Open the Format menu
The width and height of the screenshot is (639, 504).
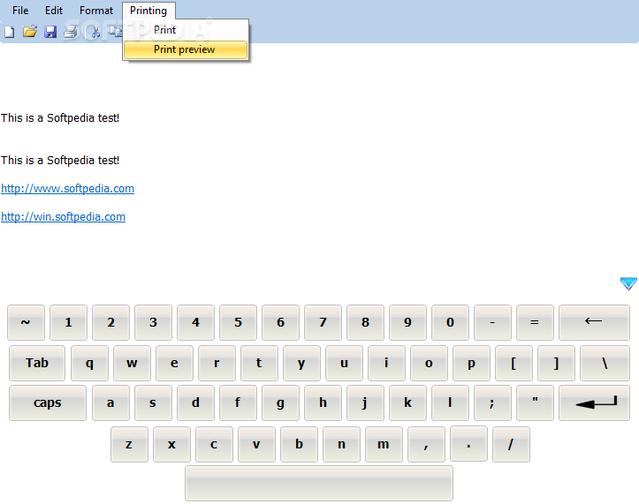click(96, 11)
